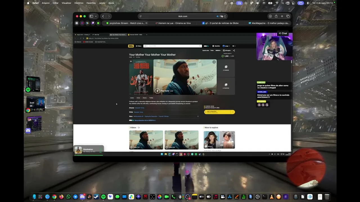Expand the Add to Watchlist dropdown arrow

(233, 112)
